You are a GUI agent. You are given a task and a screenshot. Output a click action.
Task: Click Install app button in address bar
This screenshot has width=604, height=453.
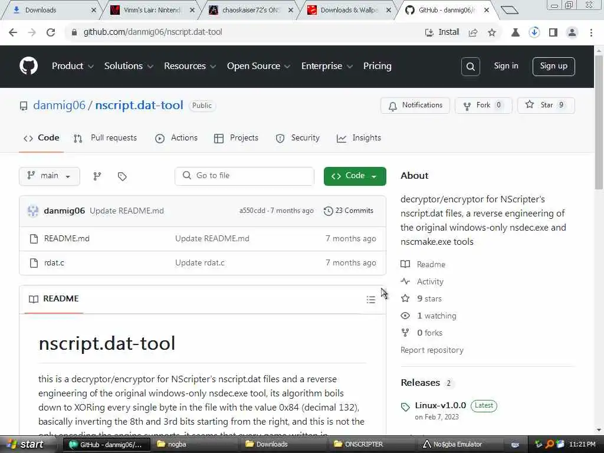tap(442, 32)
